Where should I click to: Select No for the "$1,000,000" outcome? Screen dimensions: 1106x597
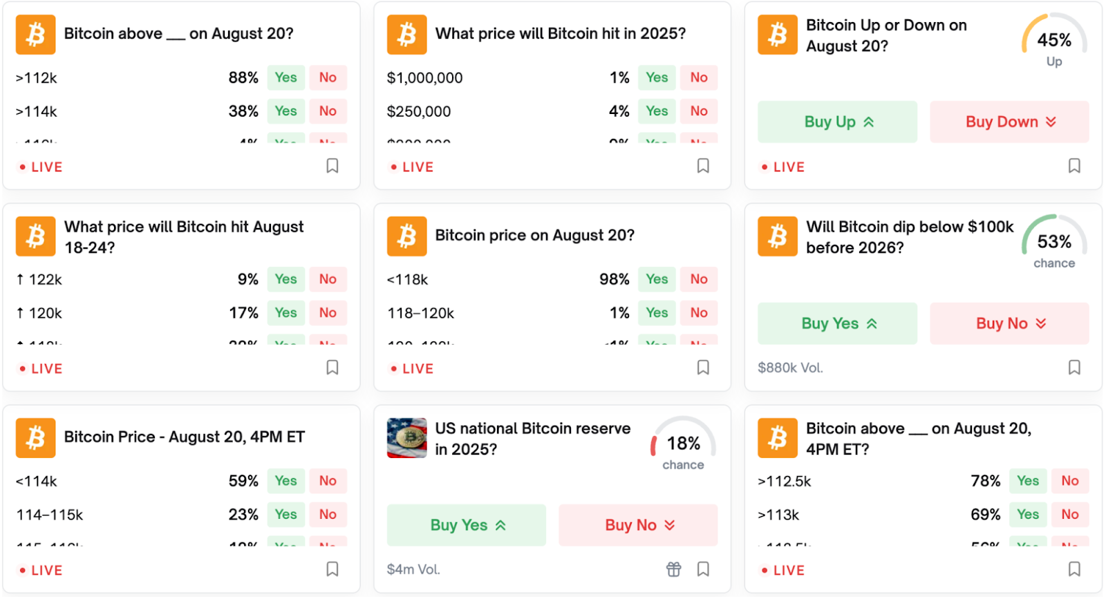pos(699,77)
